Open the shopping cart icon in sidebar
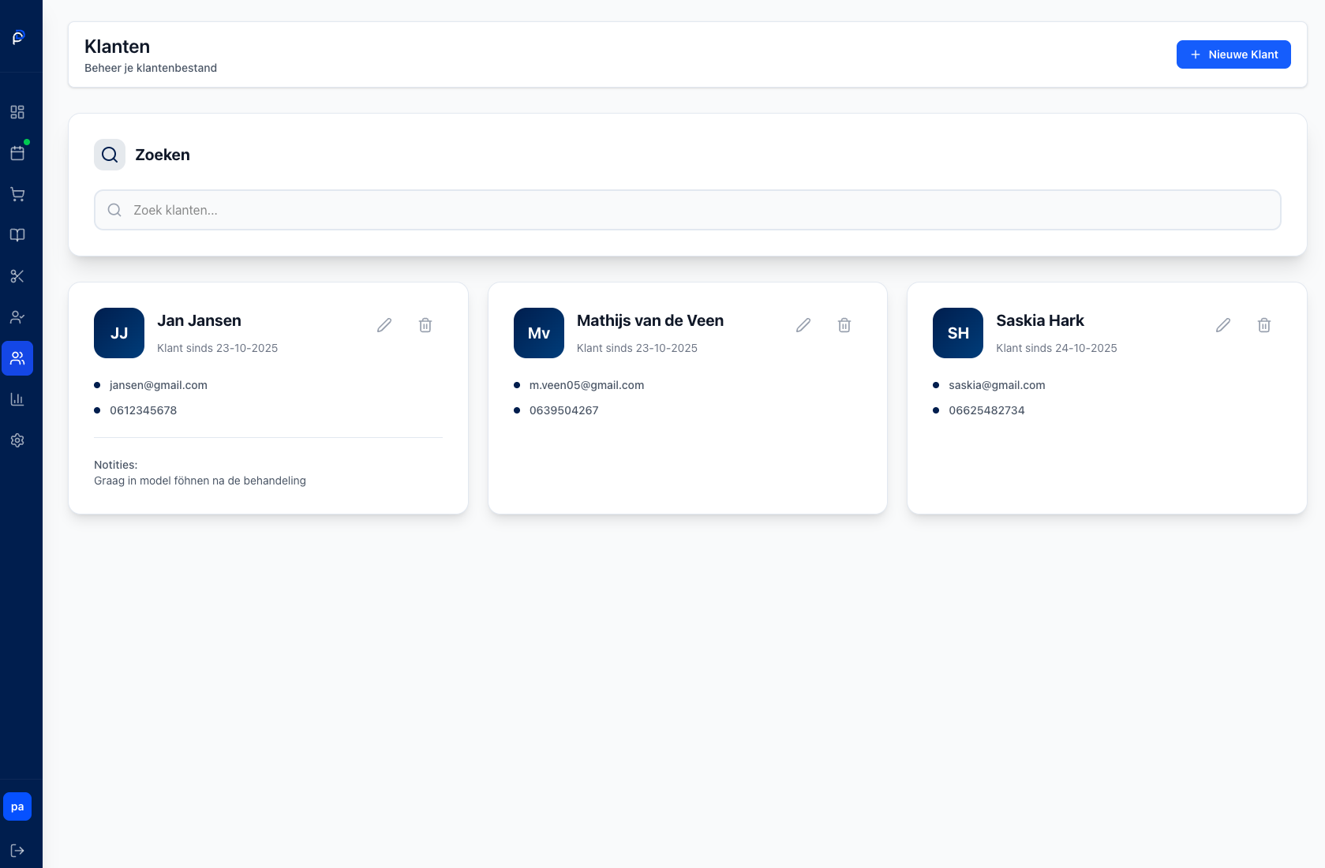The height and width of the screenshot is (868, 1325). pyautogui.click(x=17, y=194)
